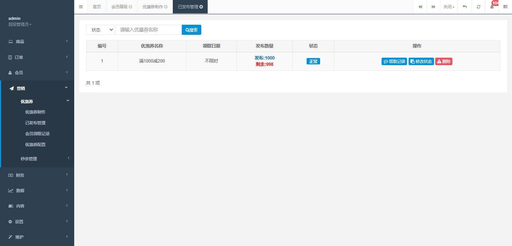The height and width of the screenshot is (246, 512).
Task: Open the notifications bell with 104 badge
Action: tap(492, 7)
